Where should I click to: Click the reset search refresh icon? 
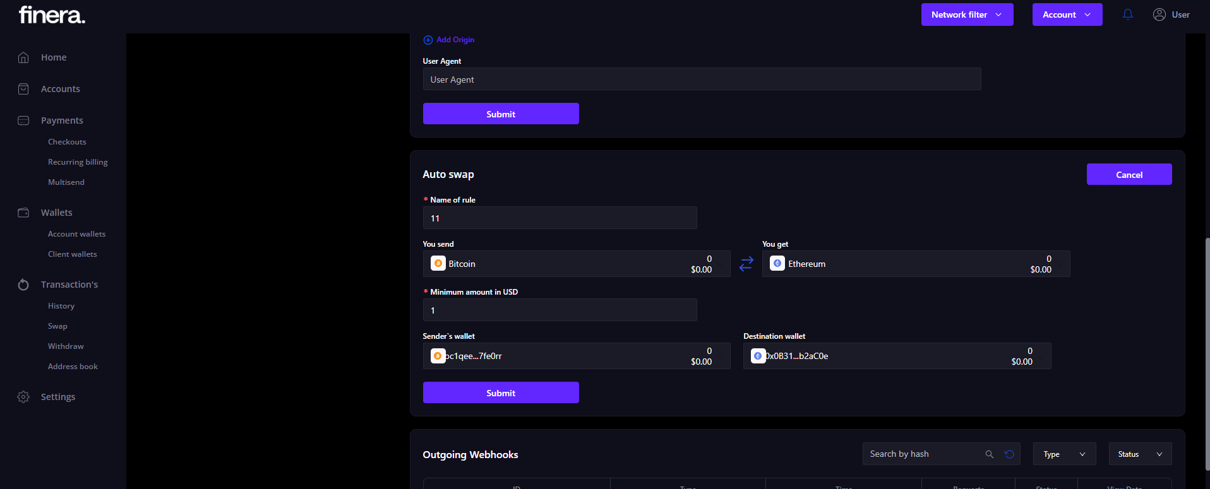click(1009, 454)
